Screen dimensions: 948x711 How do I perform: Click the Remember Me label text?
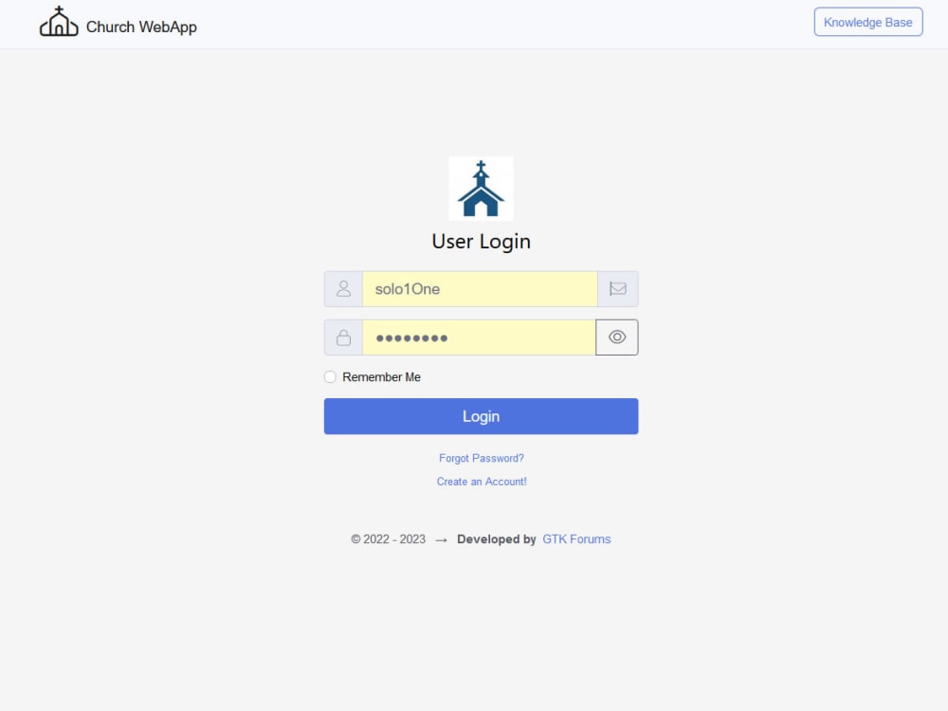click(381, 377)
